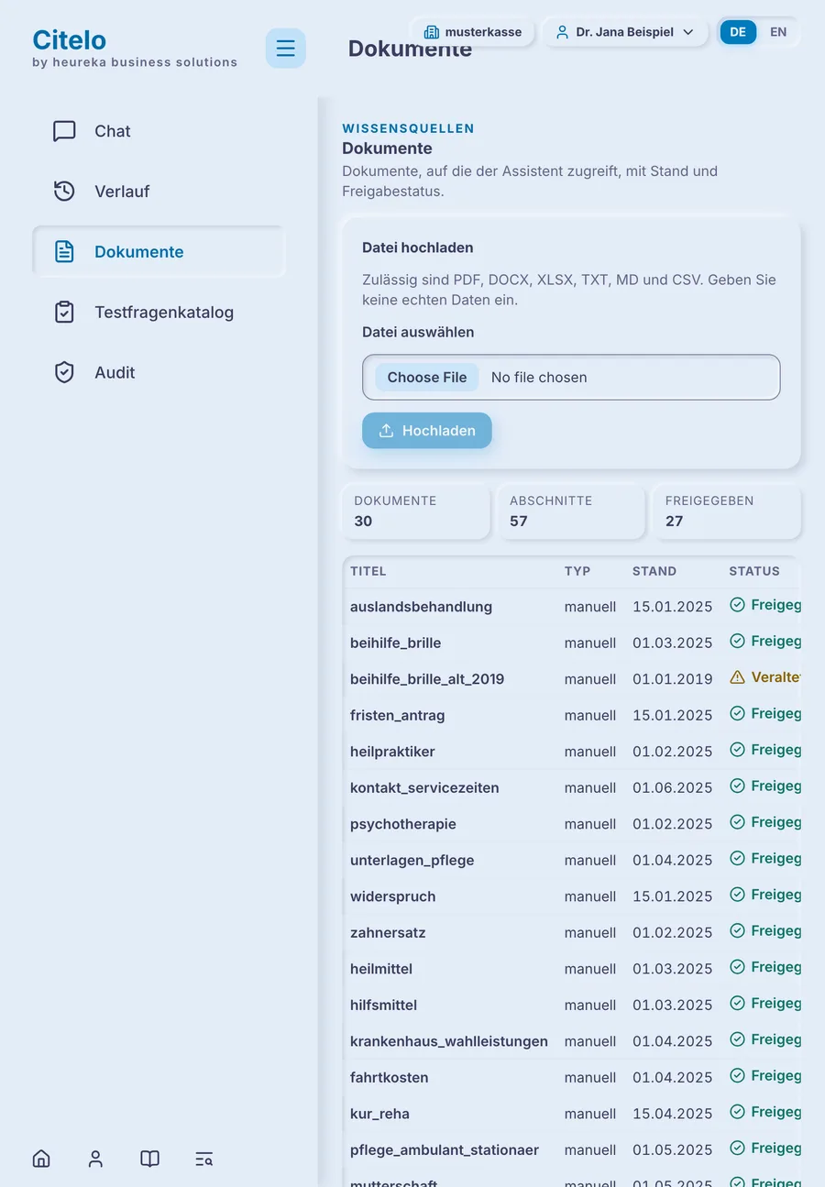This screenshot has width=825, height=1187.
Task: Click the Freigegeben status for widerspruch
Action: pos(765,895)
